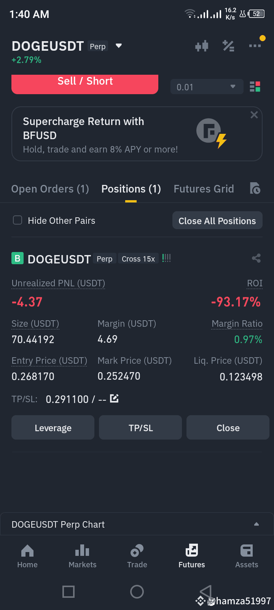Tap Close All Positions button
Screen dimensions: 274x610
point(217,220)
